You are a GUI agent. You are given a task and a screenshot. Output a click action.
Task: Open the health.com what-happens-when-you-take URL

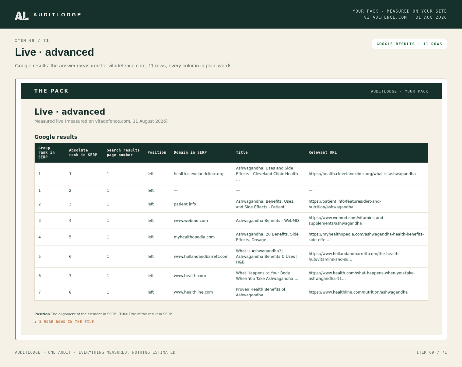[x=362, y=276]
